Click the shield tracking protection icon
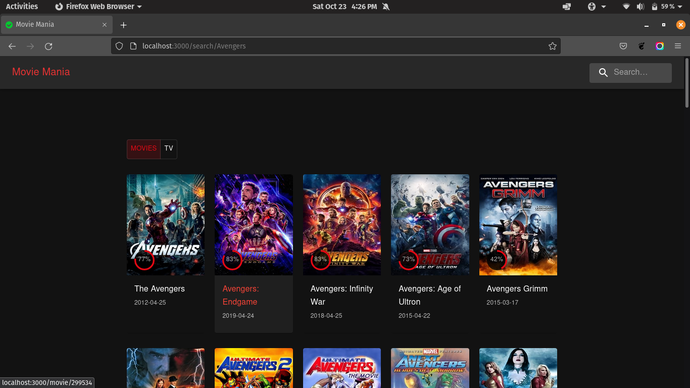This screenshot has height=388, width=690. (119, 46)
